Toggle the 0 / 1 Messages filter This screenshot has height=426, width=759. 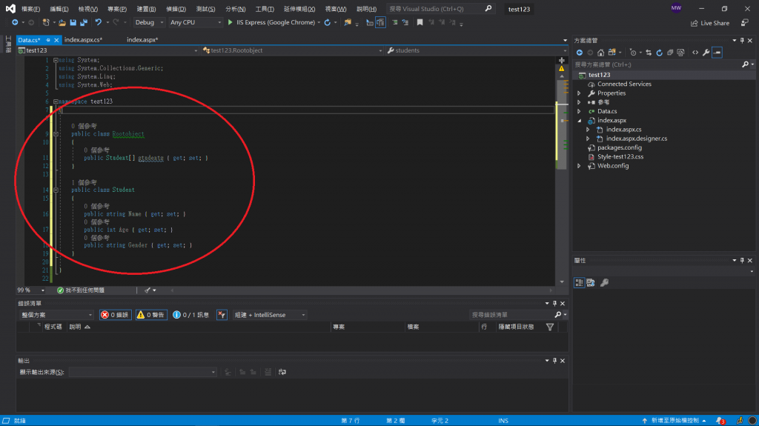[x=192, y=315]
